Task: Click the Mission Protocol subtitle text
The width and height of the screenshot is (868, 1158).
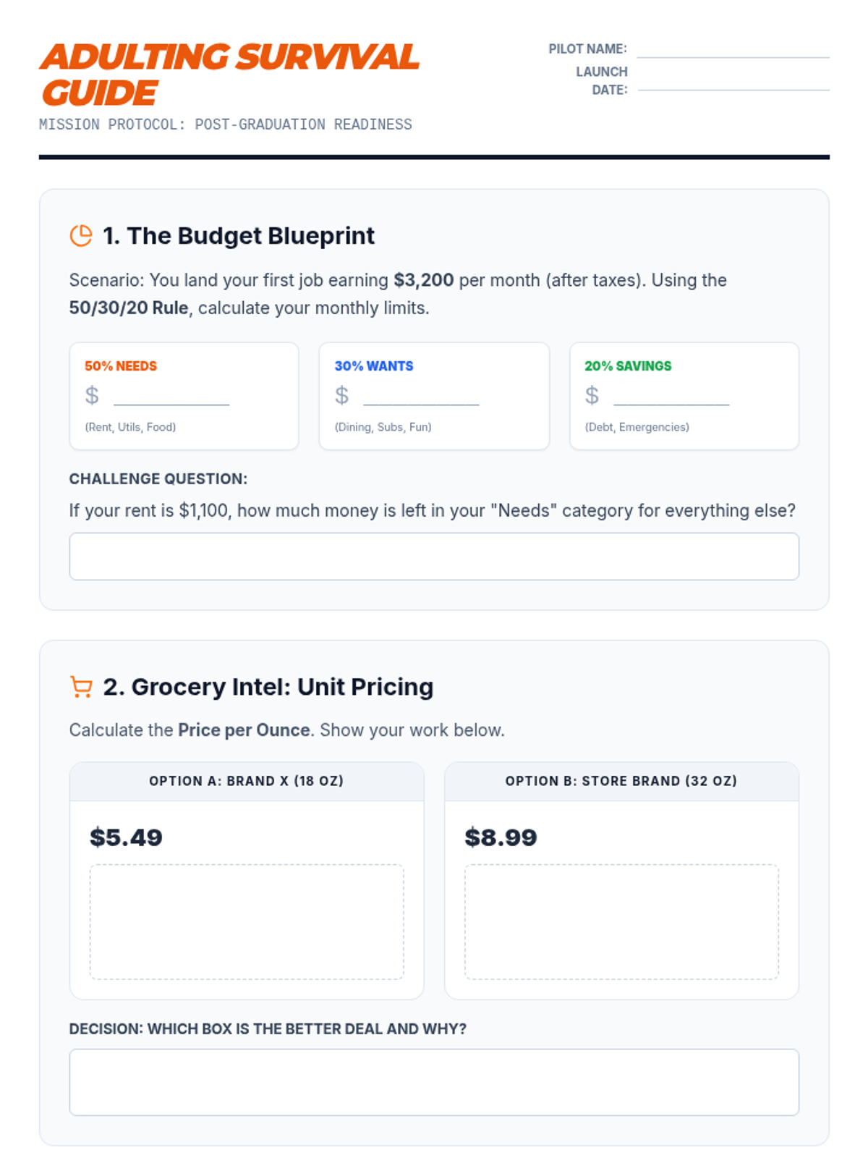Action: click(226, 124)
